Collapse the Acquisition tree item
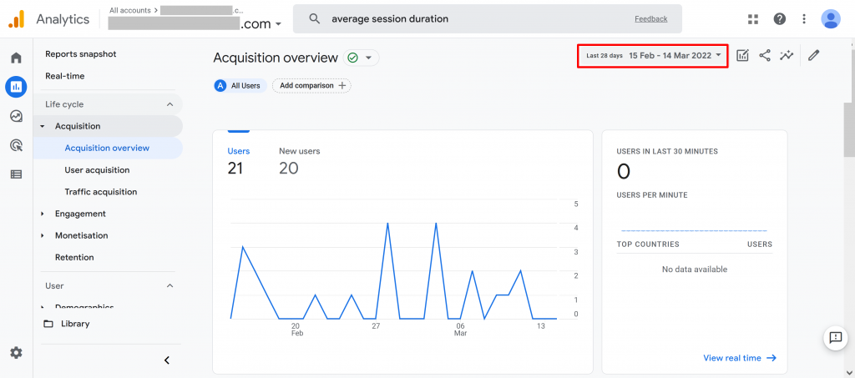 (x=42, y=126)
